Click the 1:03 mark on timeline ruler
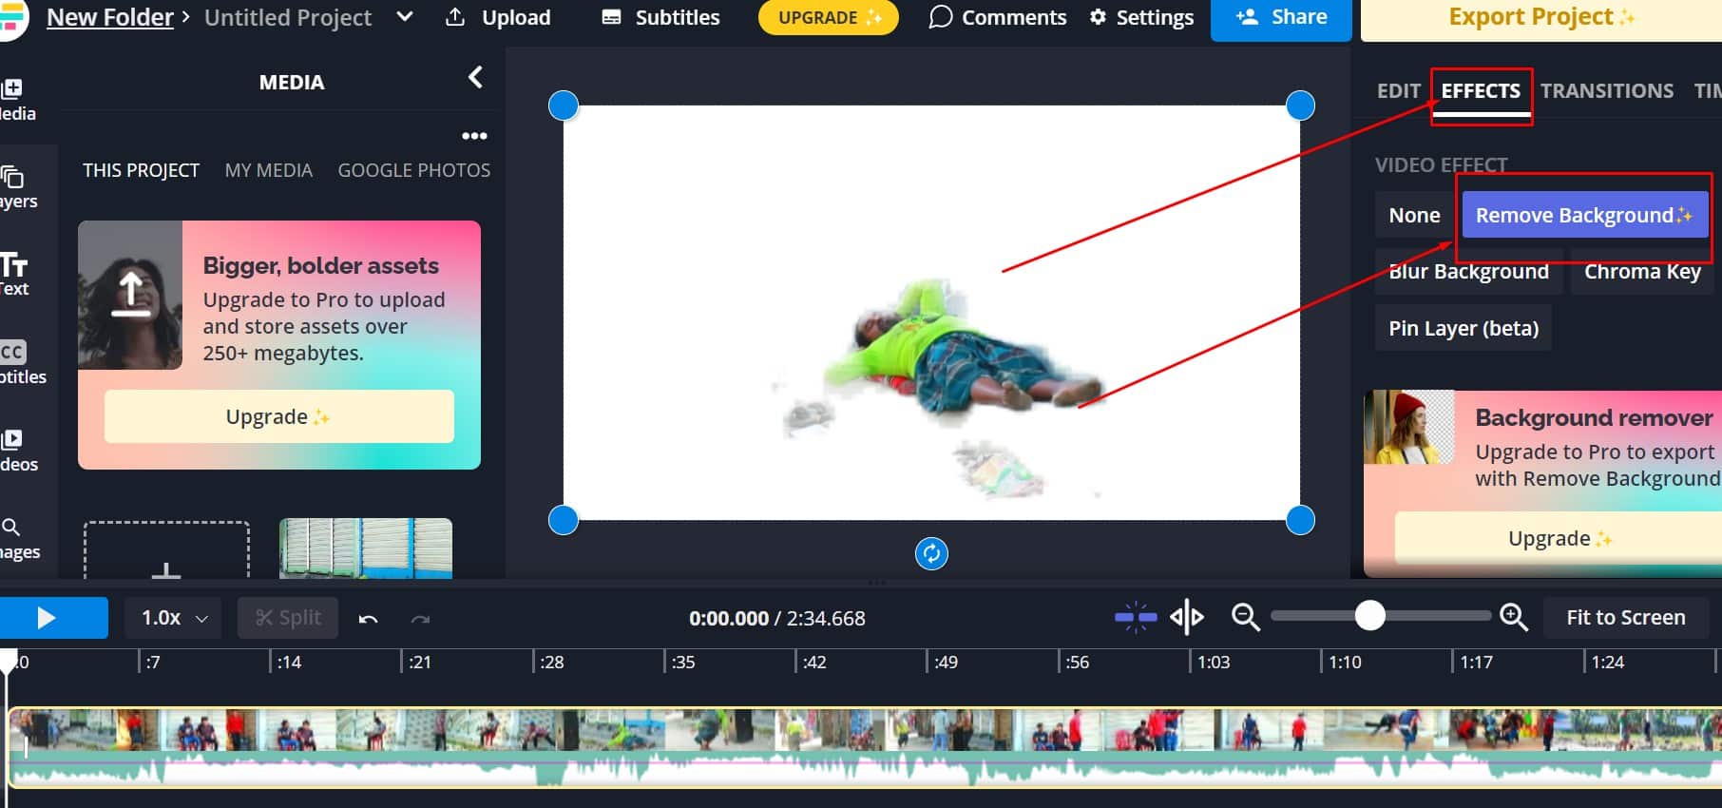The image size is (1722, 808). (1214, 663)
